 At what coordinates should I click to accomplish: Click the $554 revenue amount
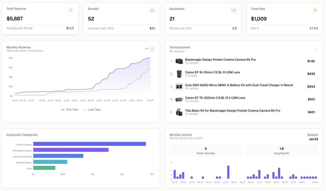click(x=311, y=87)
